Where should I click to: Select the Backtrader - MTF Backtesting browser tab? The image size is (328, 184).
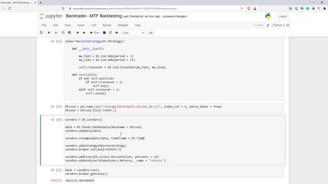17,3
